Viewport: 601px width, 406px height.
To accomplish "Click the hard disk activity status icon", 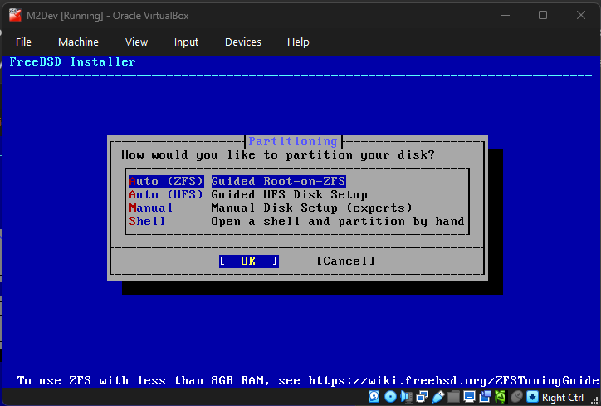I will pos(374,397).
